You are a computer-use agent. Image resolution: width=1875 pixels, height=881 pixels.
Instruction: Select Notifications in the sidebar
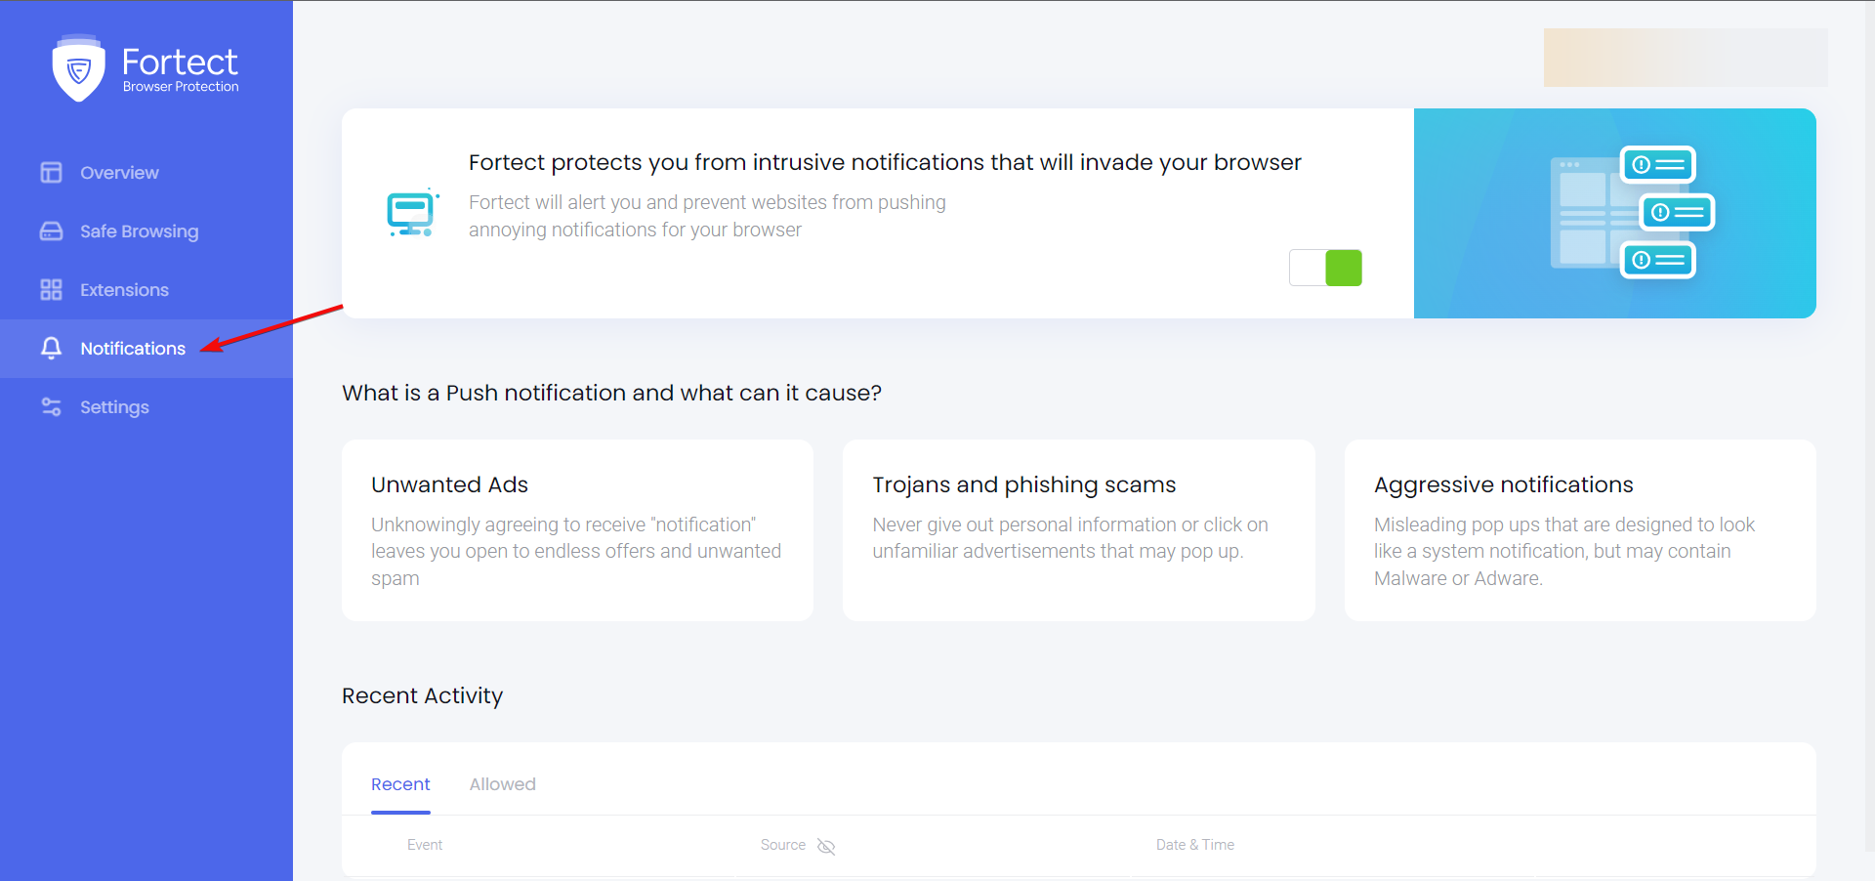(x=146, y=349)
